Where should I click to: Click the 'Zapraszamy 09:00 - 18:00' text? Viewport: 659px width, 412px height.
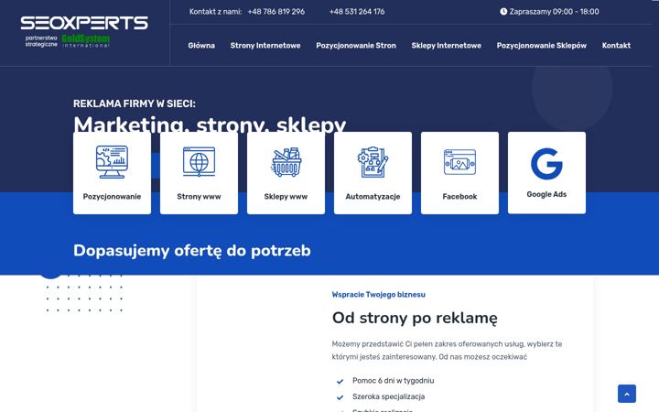(x=554, y=12)
